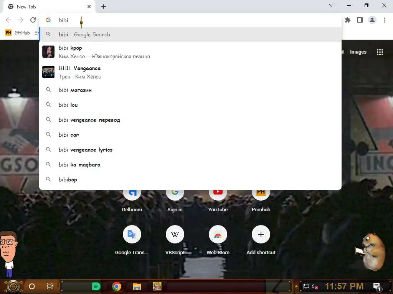
Task: Open the Extensions puzzle icon
Action: (348, 20)
